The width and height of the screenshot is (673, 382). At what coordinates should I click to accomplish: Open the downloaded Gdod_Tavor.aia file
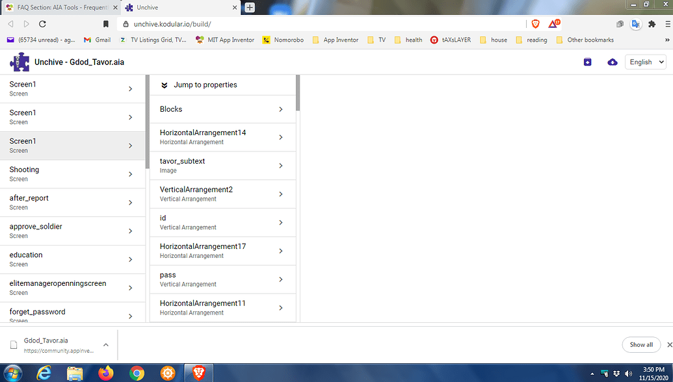point(51,345)
